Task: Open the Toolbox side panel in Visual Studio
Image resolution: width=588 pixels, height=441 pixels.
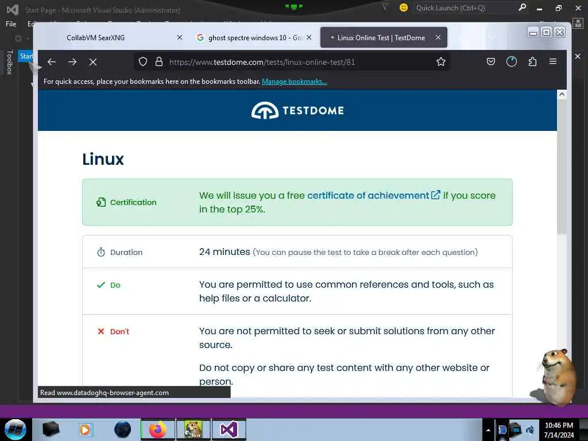Action: click(10, 63)
